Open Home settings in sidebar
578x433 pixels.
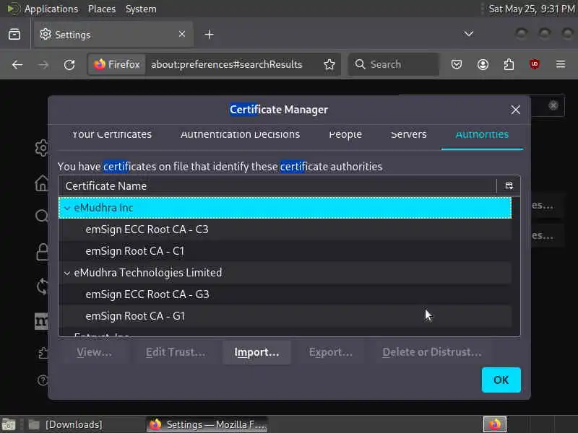tap(42, 183)
